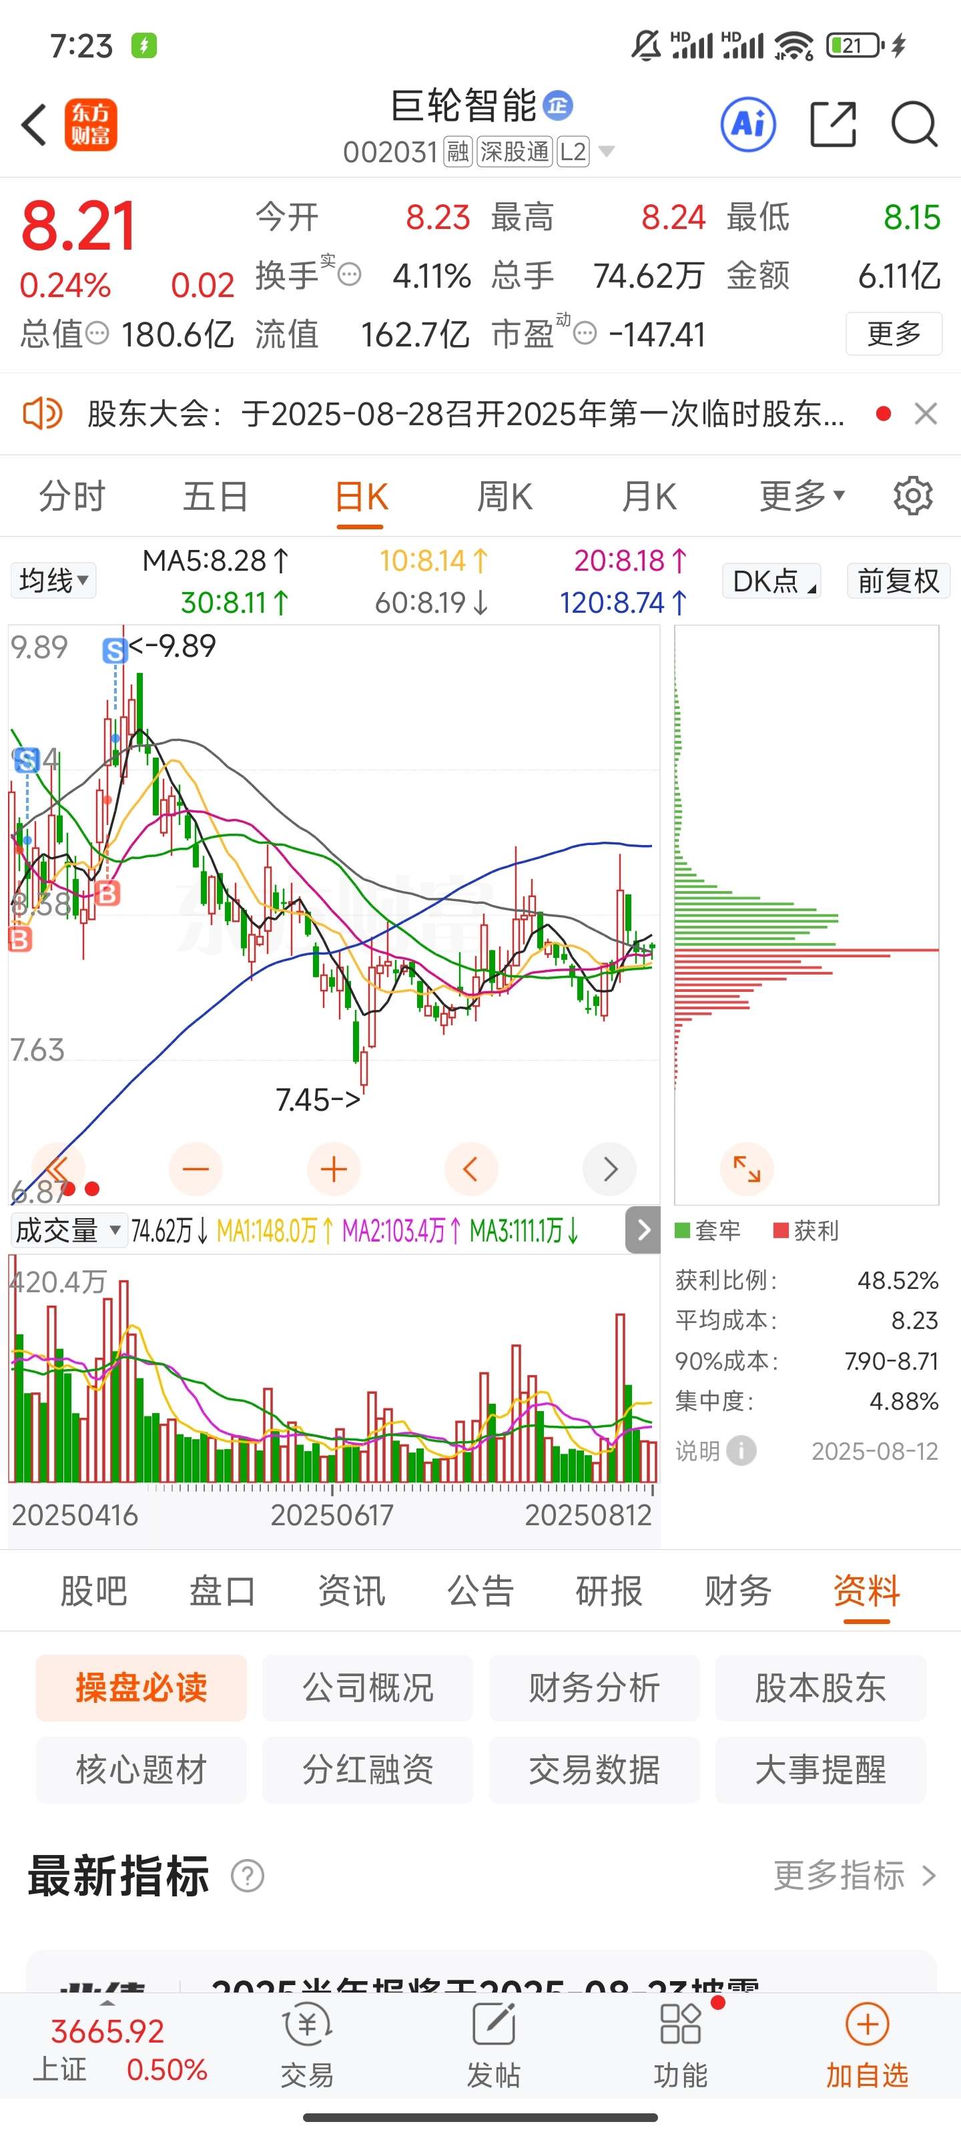
Task: Select 股本股东 section button
Action: (820, 1687)
